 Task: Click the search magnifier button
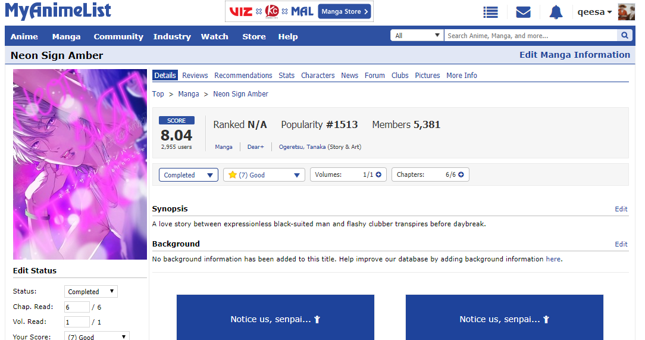pos(624,36)
